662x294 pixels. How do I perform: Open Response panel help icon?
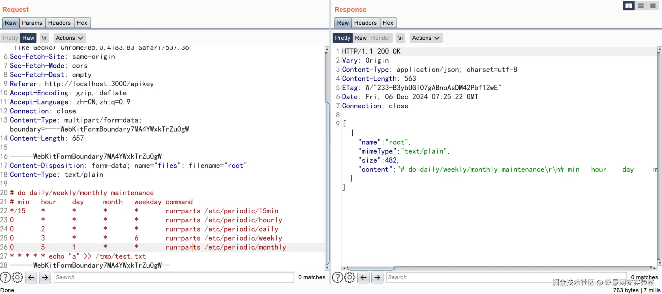337,277
